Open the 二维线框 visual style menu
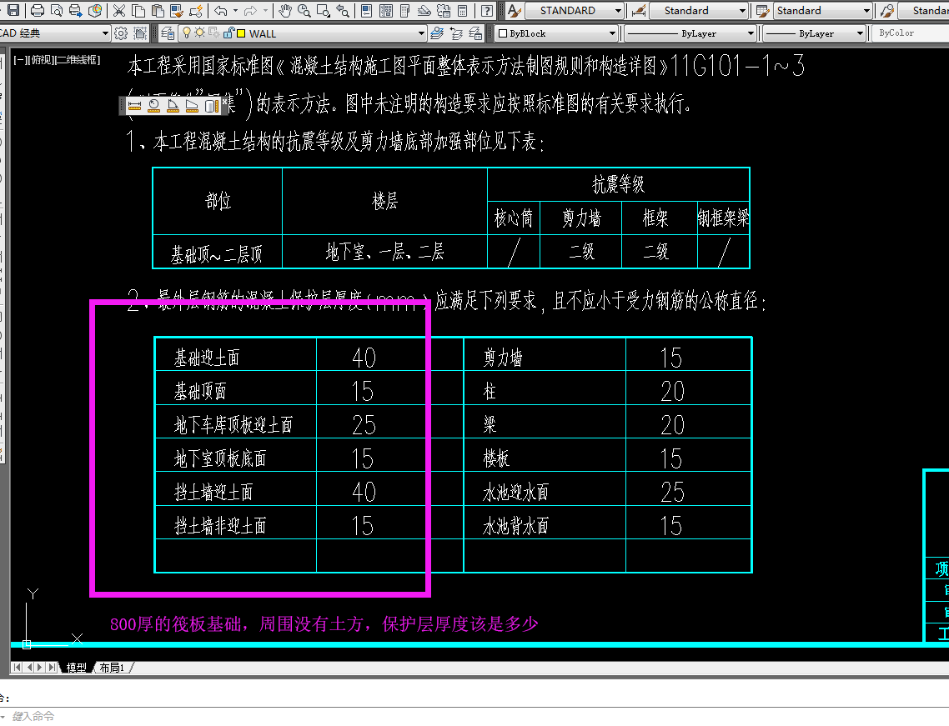This screenshot has width=949, height=726. coord(78,59)
